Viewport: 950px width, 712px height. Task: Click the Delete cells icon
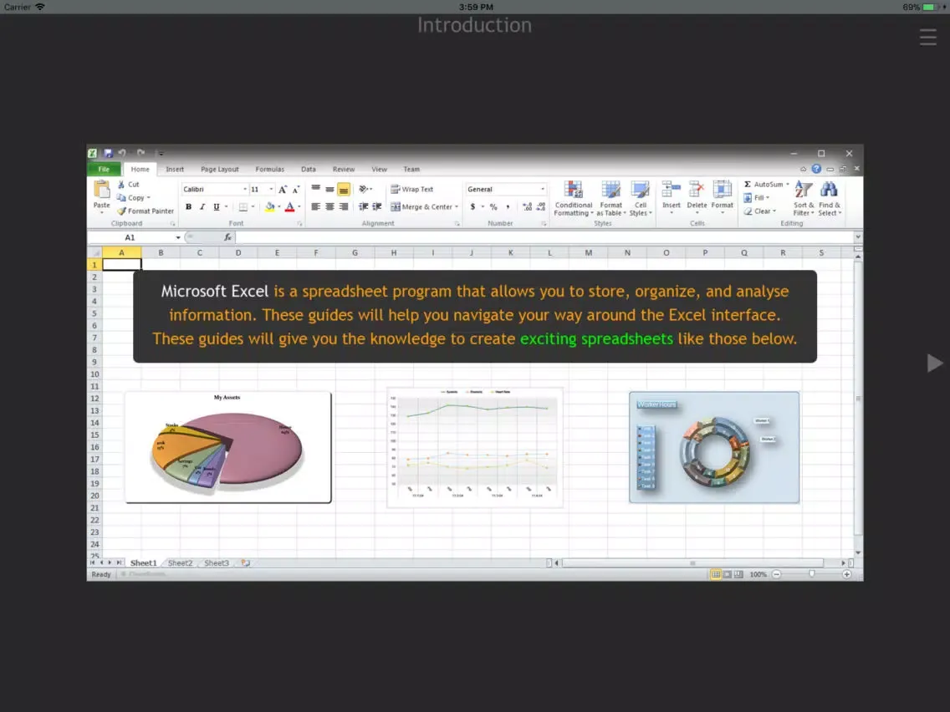696,190
